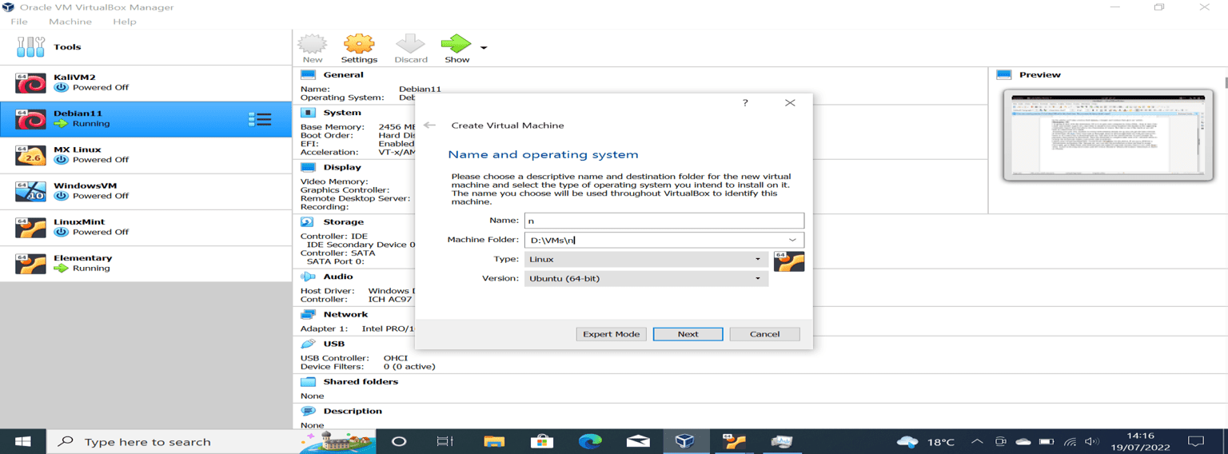This screenshot has height=454, width=1228.
Task: Select the Debian11 running machine
Action: tap(146, 119)
